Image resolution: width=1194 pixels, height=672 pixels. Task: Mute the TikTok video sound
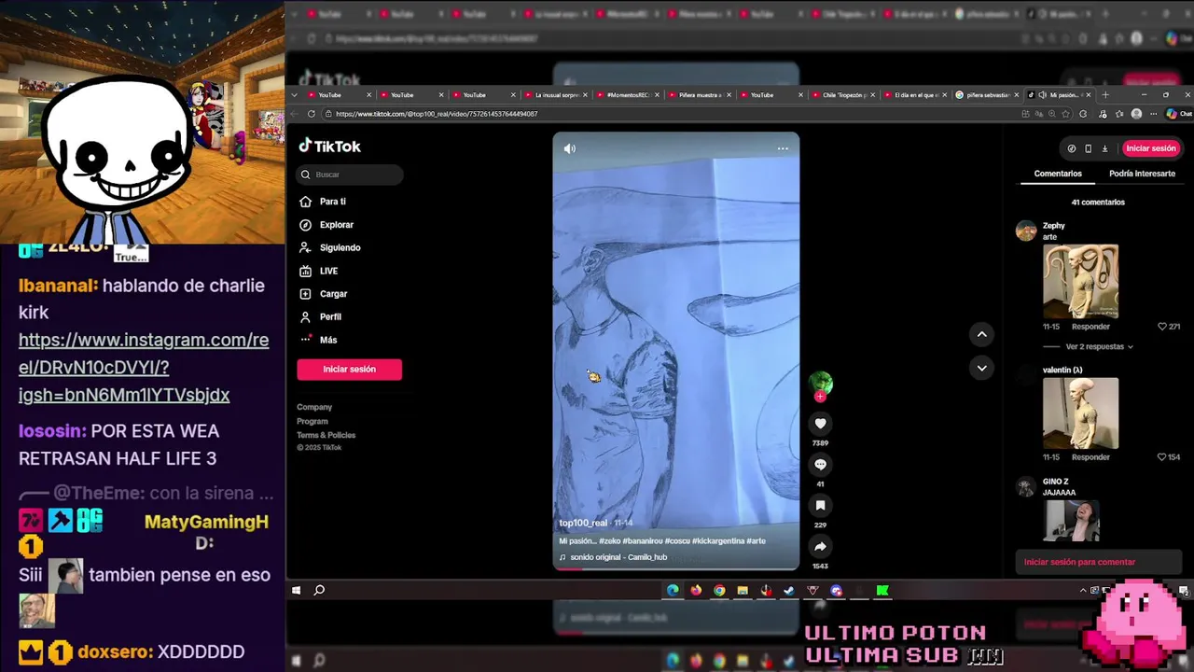click(570, 148)
